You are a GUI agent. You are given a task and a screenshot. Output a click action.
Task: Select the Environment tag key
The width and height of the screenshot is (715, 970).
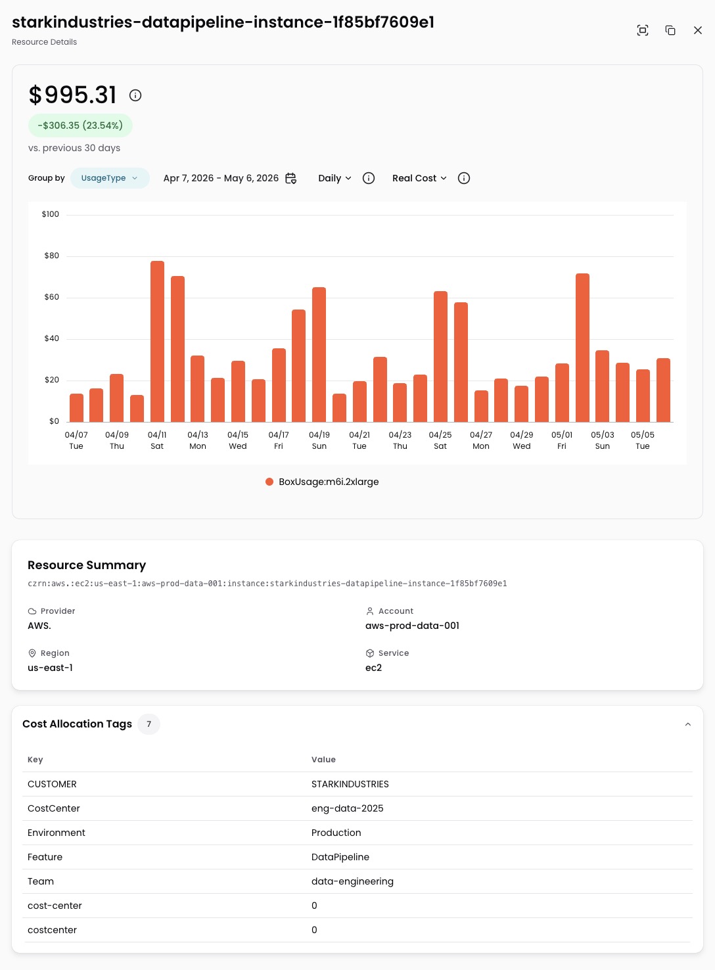tap(57, 833)
